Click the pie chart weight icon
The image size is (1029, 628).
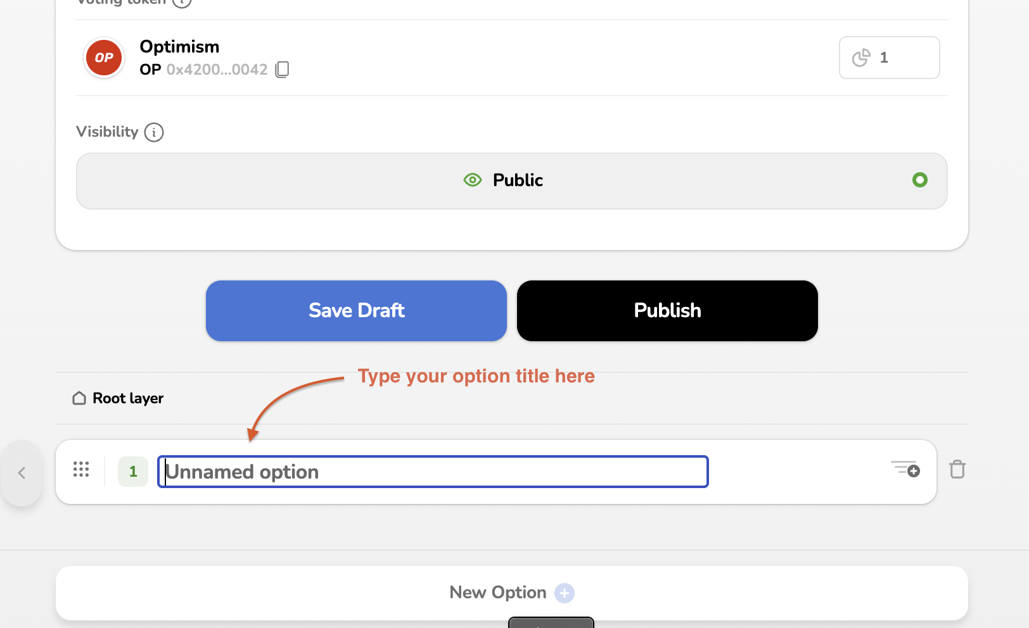click(861, 58)
